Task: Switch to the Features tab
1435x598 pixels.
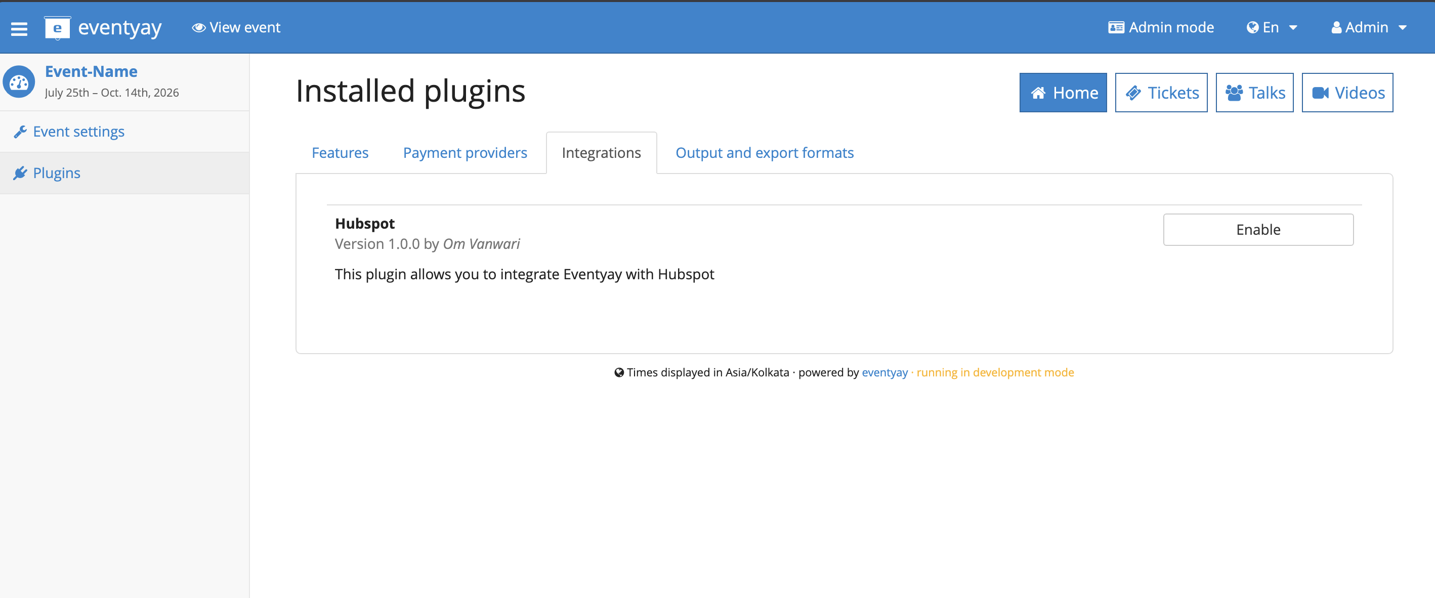Action: pos(340,153)
